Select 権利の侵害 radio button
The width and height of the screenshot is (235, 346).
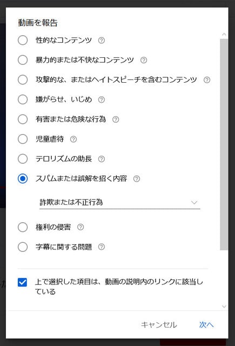click(x=23, y=227)
